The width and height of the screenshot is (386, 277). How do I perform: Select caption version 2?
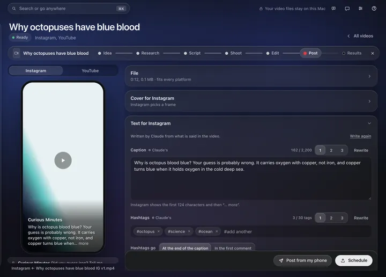(x=331, y=150)
